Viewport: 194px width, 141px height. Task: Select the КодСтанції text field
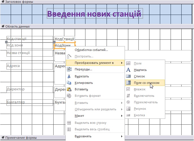pyautogui.click(x=65, y=39)
